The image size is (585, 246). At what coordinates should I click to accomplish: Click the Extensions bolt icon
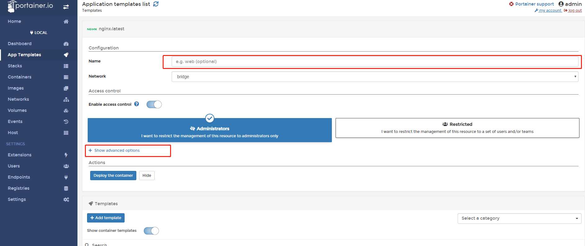pyautogui.click(x=66, y=155)
